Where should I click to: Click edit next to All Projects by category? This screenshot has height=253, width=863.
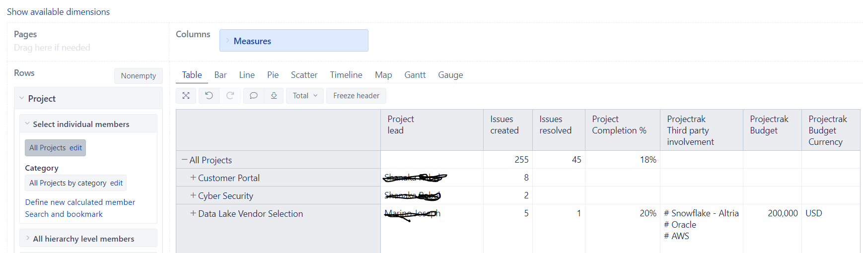116,183
